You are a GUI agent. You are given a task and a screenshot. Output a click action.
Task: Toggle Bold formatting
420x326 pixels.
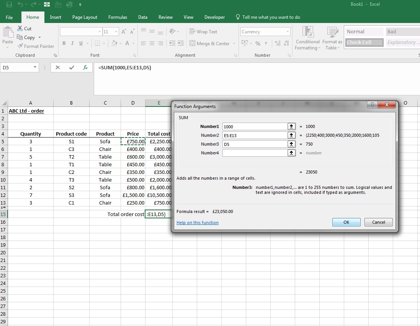pos(64,43)
